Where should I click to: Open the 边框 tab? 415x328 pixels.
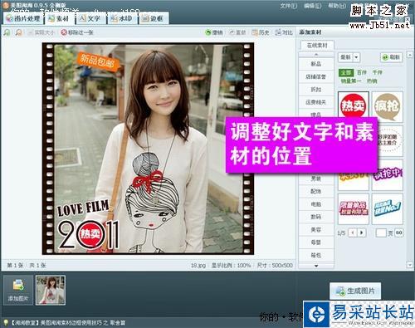(154, 18)
